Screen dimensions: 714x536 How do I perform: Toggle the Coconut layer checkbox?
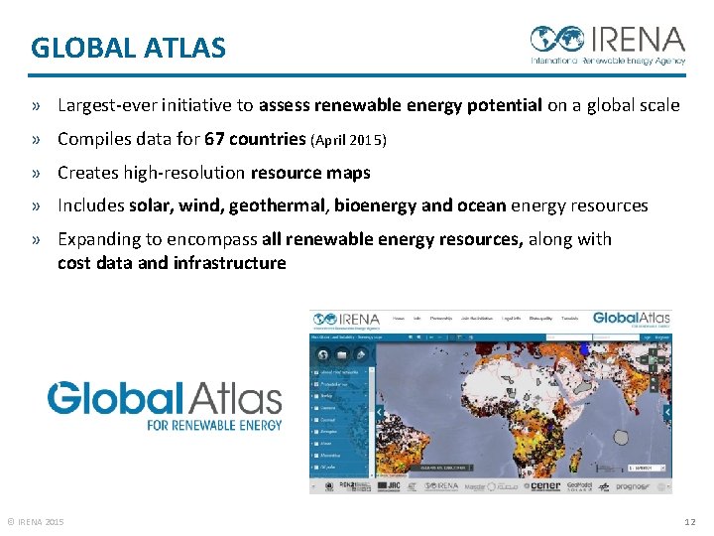[x=316, y=420]
